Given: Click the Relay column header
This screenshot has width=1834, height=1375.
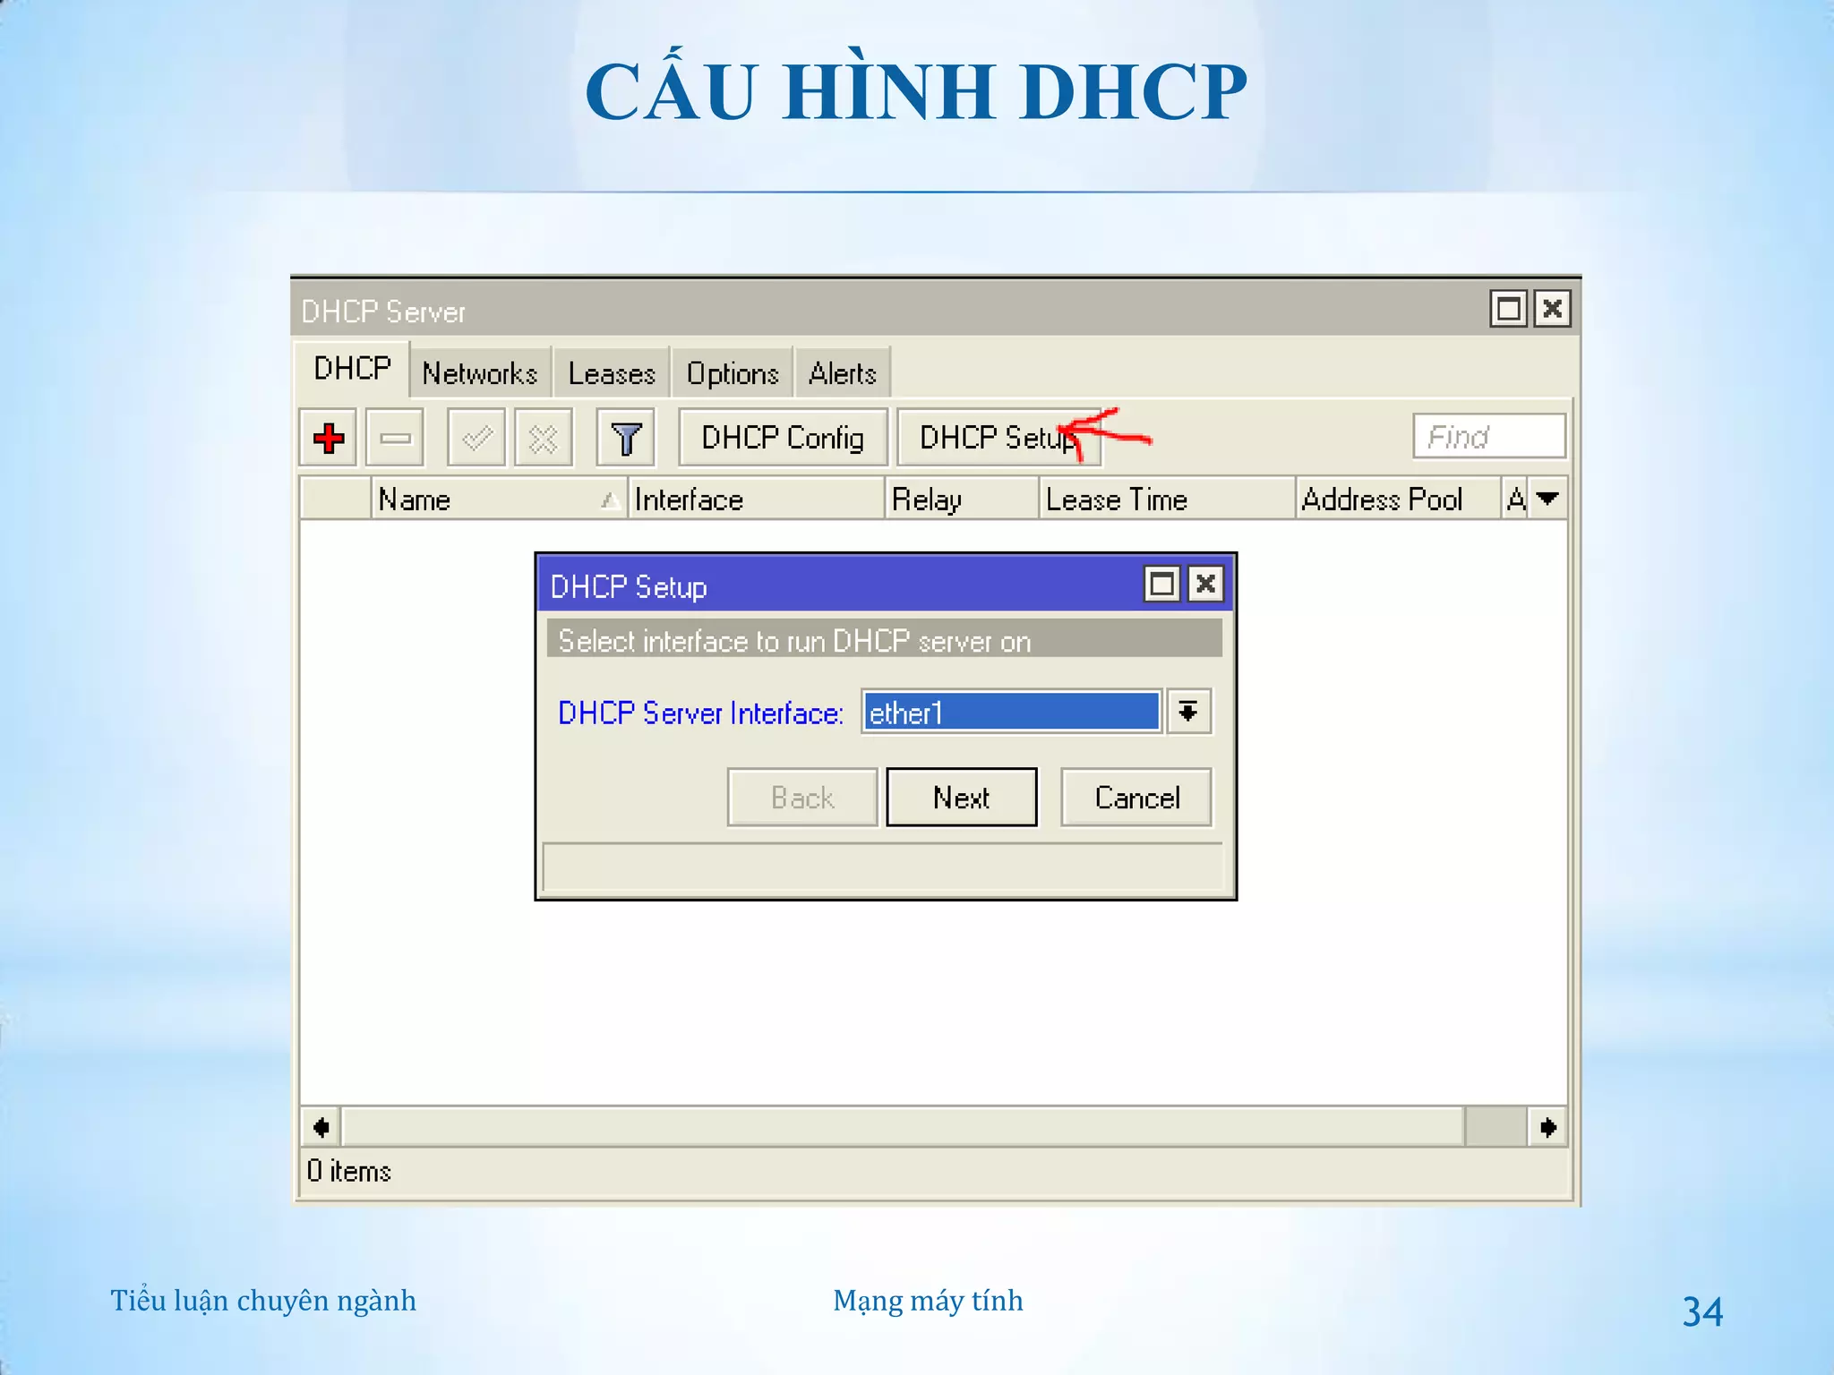Looking at the screenshot, I should (964, 499).
